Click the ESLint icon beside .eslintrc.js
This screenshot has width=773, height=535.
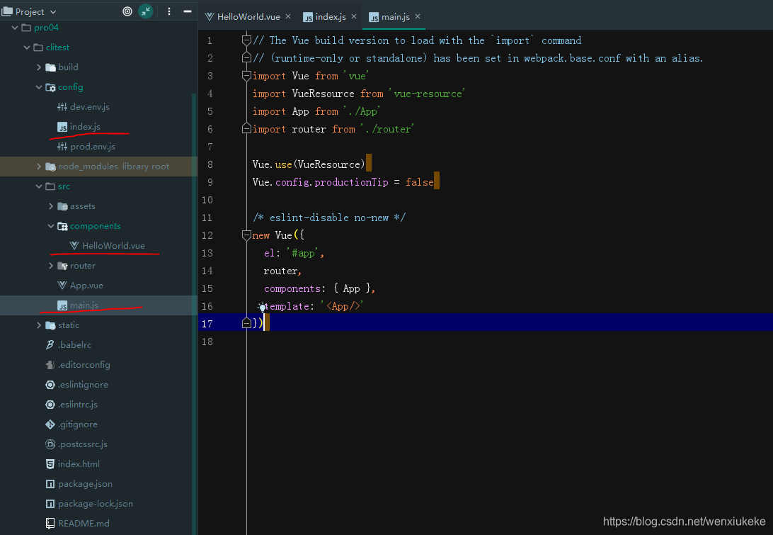pyautogui.click(x=50, y=404)
